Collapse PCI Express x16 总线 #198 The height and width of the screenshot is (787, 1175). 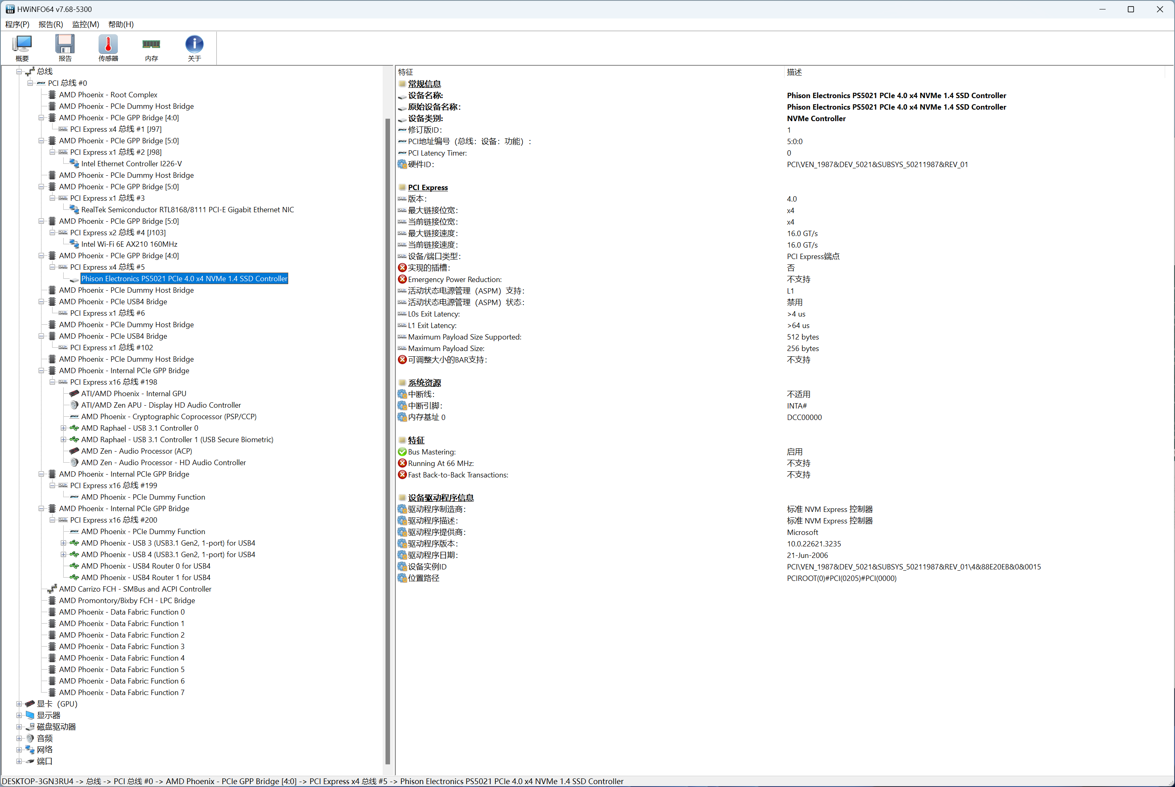[52, 382]
